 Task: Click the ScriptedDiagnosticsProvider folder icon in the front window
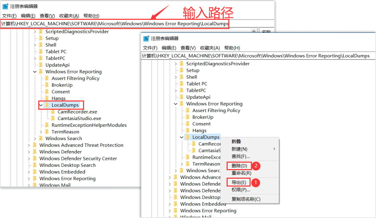click(182, 64)
